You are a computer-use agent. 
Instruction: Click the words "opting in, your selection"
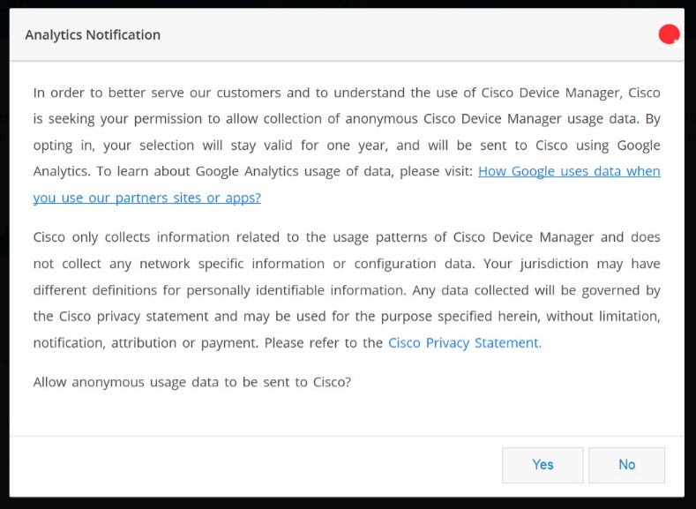click(114, 146)
